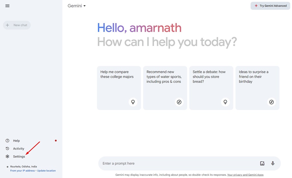Click the Activity history icon

point(7,148)
